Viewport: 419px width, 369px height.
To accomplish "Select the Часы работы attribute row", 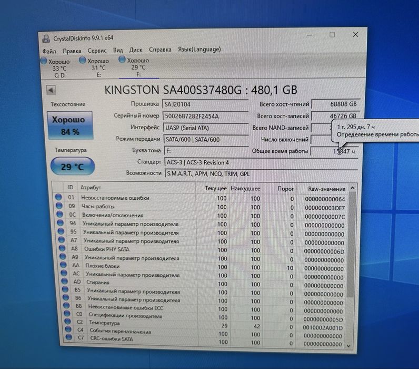I will click(201, 207).
